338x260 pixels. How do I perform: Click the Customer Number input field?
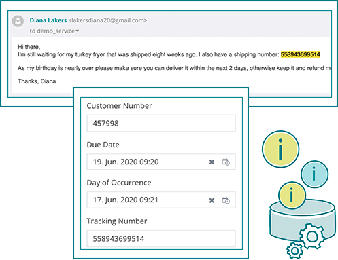[161, 124]
